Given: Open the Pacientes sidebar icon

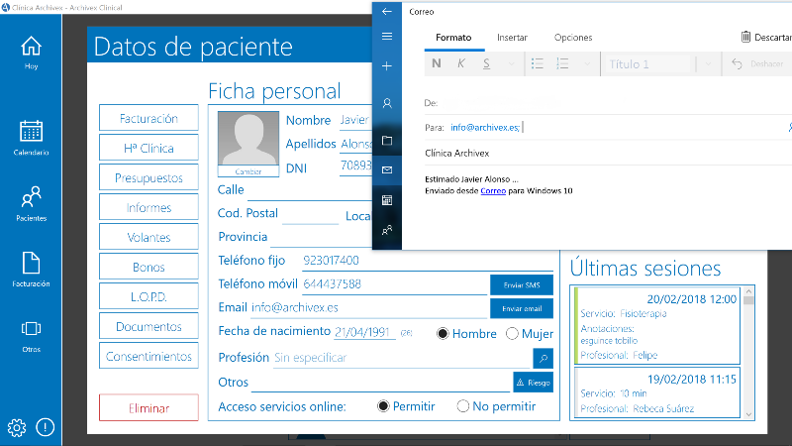Looking at the screenshot, I should coord(31,203).
